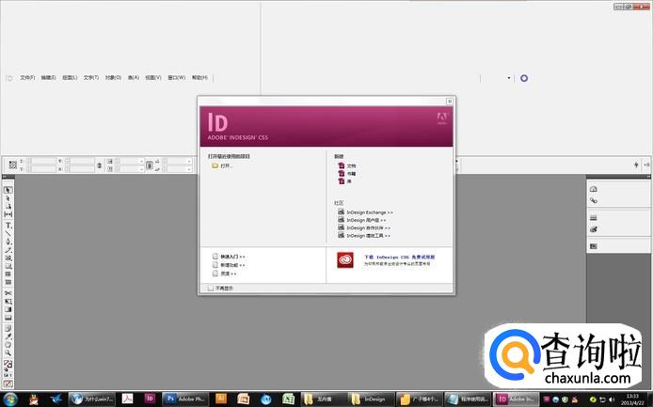
Task: Click the InDesign CS6 trial download link
Action: click(x=399, y=258)
